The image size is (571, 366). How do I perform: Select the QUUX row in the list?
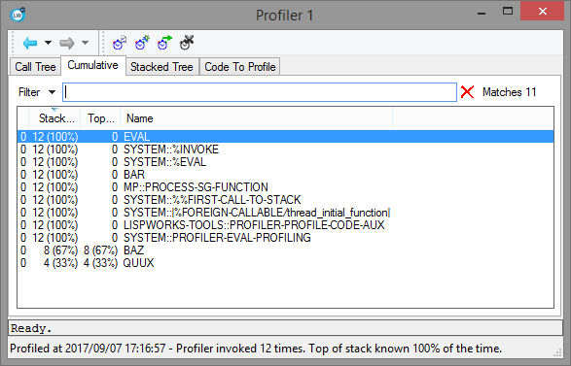pyautogui.click(x=286, y=263)
